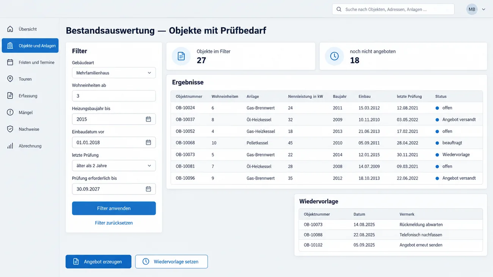
Task: Click the calendar icon beside Fristen und Termine
Action: [x=10, y=62]
